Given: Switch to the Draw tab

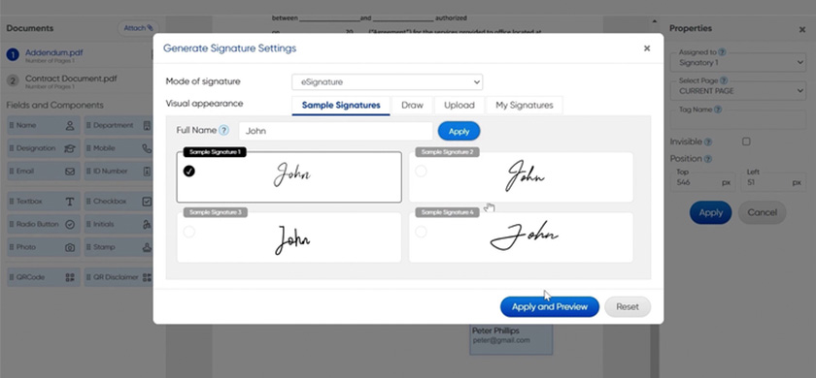Looking at the screenshot, I should pos(412,106).
